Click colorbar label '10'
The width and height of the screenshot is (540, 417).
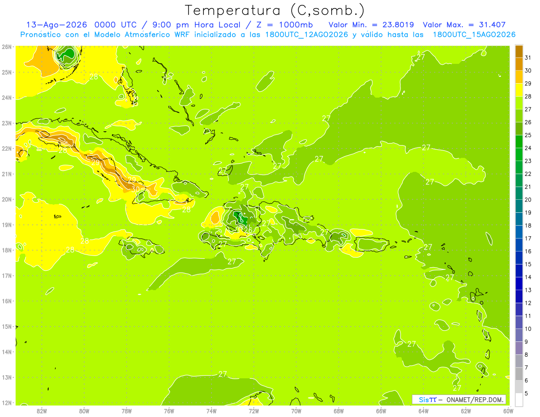pos(528,329)
